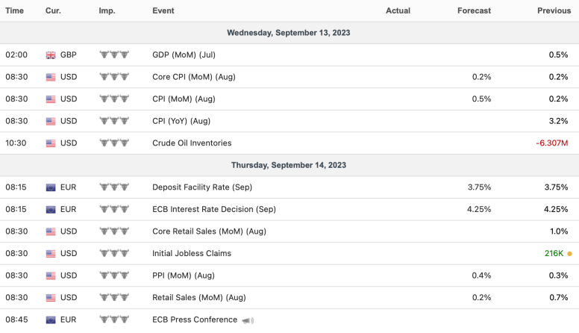Click the bull importance icons for Initial Jobless Claims
Viewport: 579px width, 333px height.
click(x=114, y=253)
